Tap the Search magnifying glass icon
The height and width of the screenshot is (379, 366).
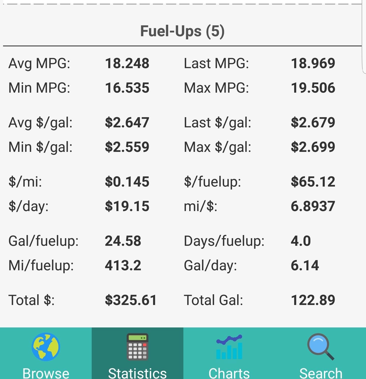pyautogui.click(x=320, y=347)
